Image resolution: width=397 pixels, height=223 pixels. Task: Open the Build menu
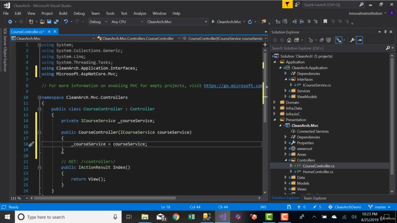tap(63, 13)
